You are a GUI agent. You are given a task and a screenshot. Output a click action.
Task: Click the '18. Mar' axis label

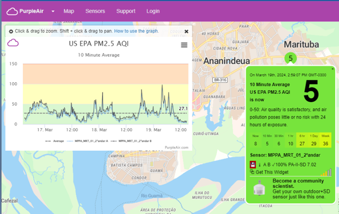pos(99,130)
